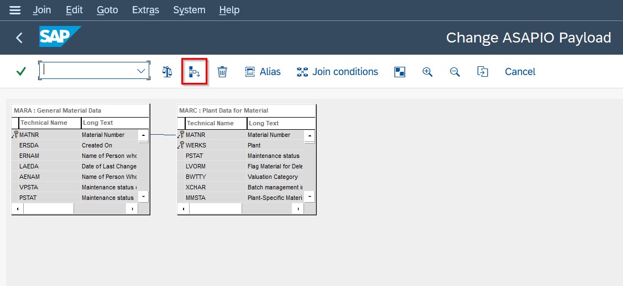623x286 pixels.
Task: Click MARC Long Text column header
Action: [x=281, y=123]
